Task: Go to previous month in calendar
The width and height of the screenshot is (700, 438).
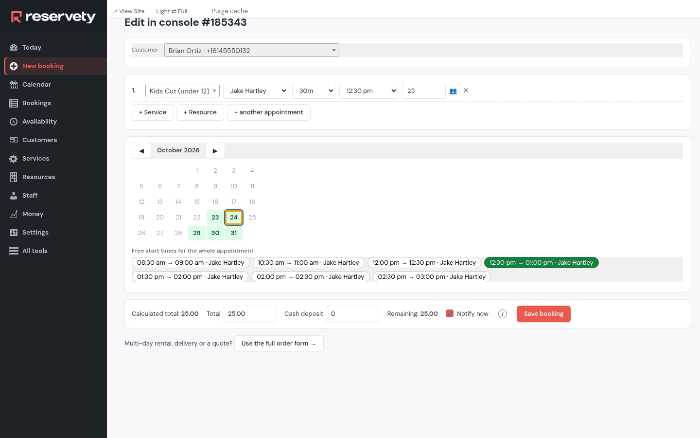Action: point(141,151)
